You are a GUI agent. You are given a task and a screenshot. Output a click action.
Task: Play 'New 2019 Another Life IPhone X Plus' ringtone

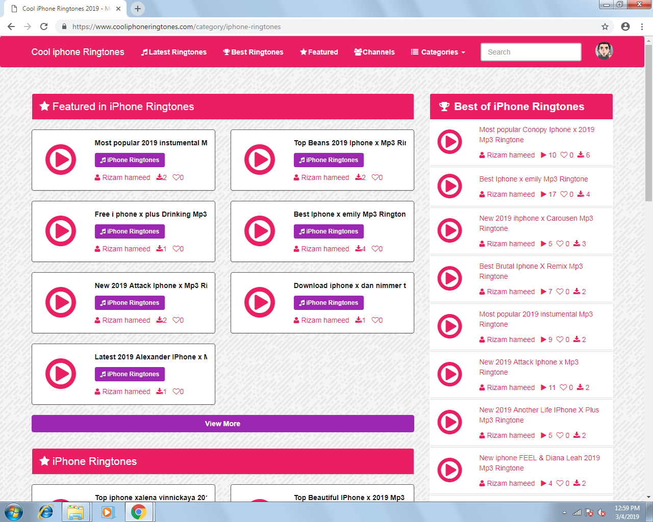(450, 422)
